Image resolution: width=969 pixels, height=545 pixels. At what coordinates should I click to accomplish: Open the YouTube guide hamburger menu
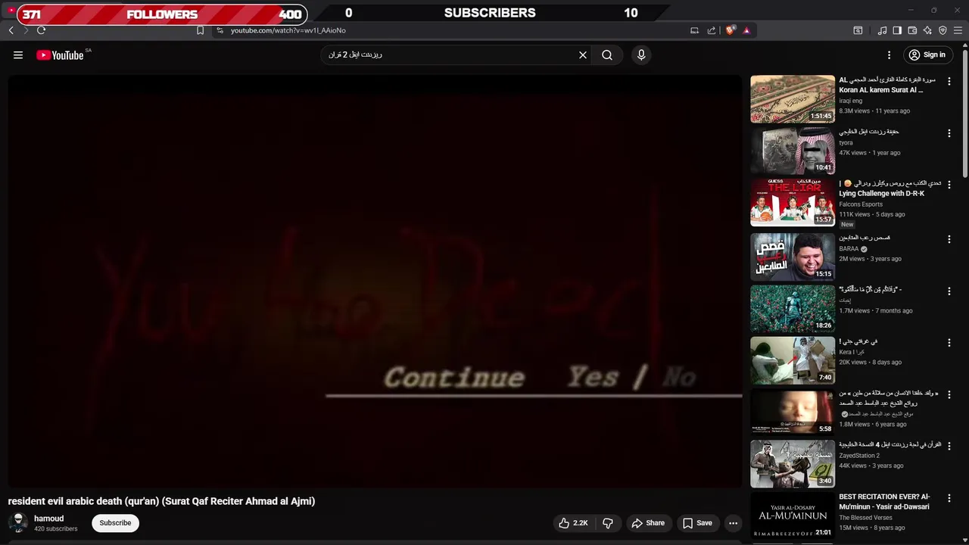click(x=18, y=54)
